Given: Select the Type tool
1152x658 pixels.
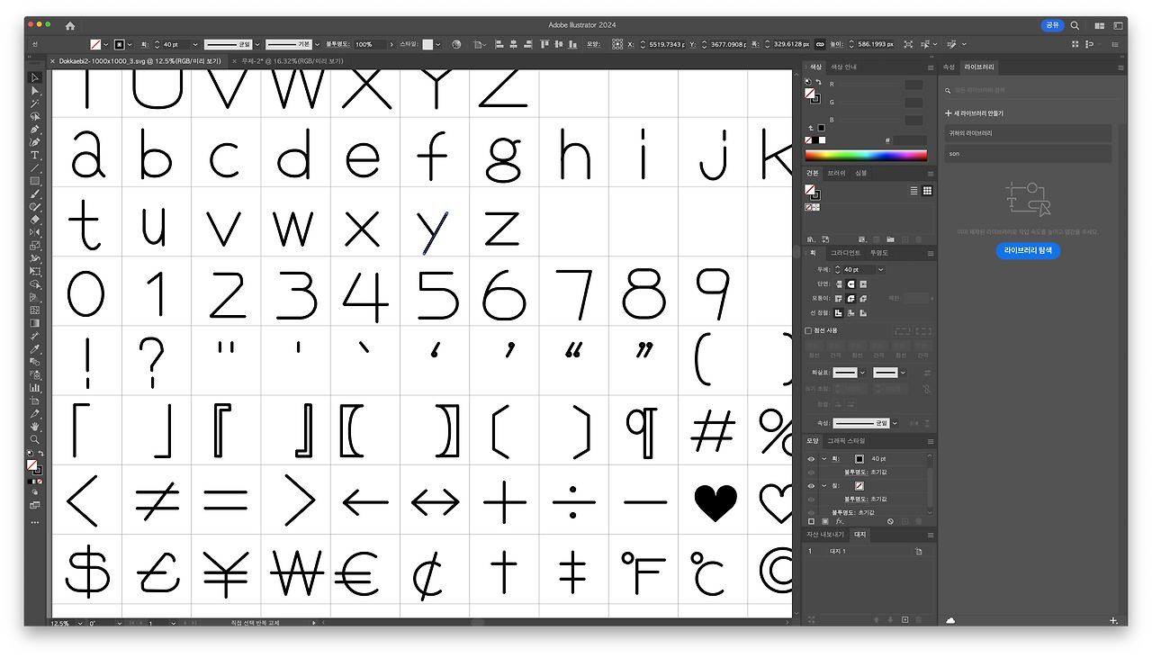Looking at the screenshot, I should pyautogui.click(x=35, y=155).
